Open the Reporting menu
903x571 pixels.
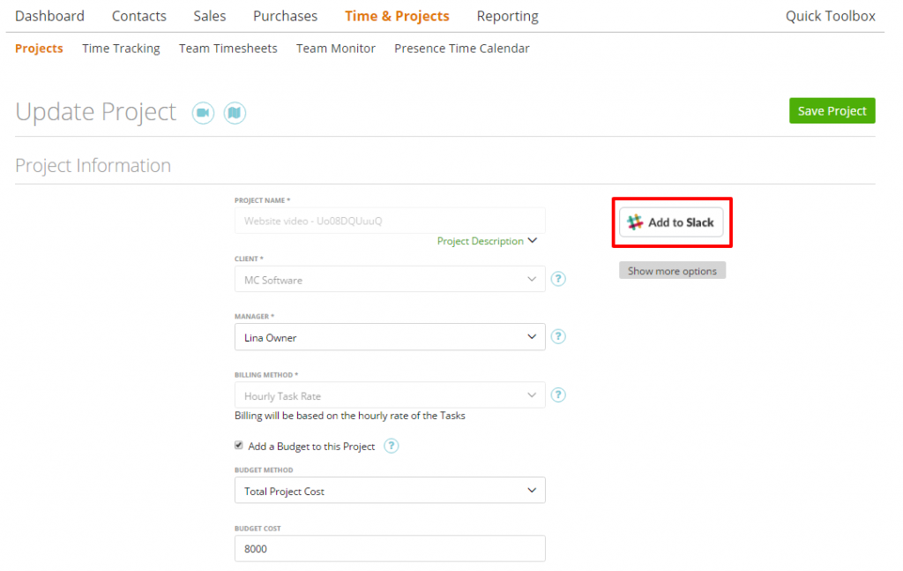coord(507,16)
